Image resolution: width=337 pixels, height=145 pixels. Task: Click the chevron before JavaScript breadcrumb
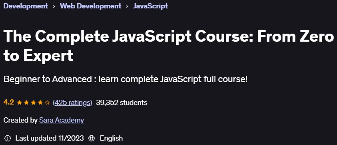(127, 6)
